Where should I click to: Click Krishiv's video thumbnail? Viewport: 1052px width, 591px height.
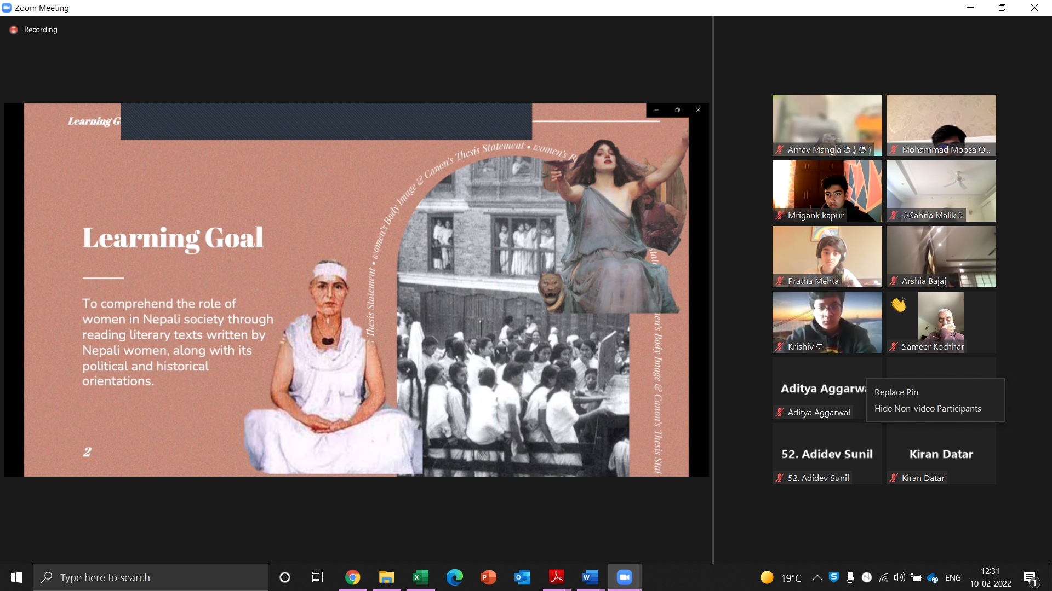827,322
